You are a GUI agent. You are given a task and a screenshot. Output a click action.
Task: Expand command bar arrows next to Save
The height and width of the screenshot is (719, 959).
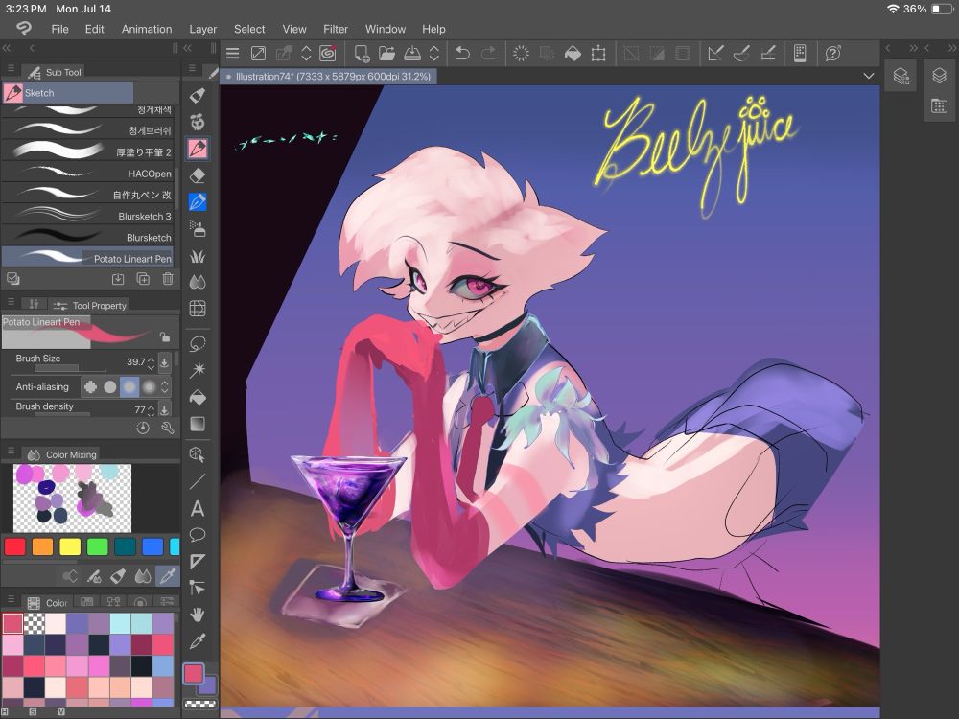434,54
